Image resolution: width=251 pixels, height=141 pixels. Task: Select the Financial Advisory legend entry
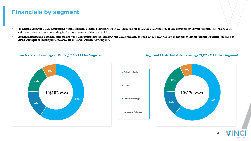coord(133,112)
